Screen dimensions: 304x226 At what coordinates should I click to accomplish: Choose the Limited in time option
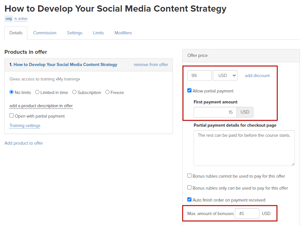tap(37, 92)
